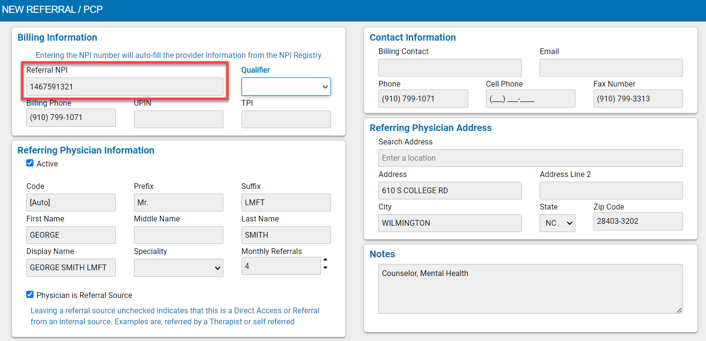Click the Direct Access referral explanation text

click(175, 316)
